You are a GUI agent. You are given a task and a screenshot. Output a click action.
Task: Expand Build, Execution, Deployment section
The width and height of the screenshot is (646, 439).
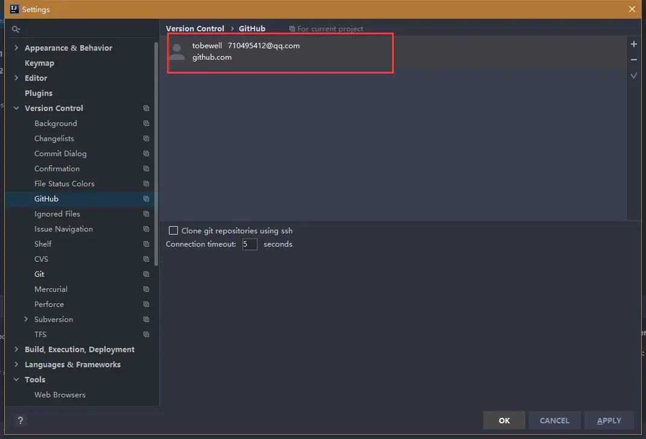click(16, 349)
